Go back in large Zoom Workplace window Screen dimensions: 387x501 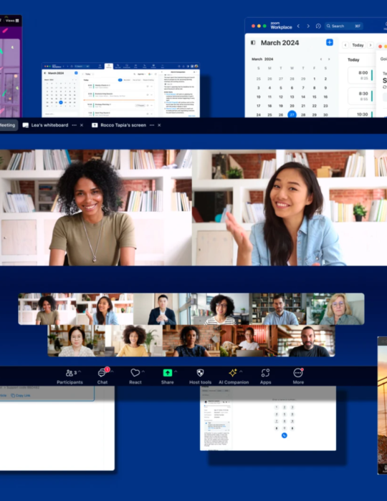pyautogui.click(x=298, y=26)
